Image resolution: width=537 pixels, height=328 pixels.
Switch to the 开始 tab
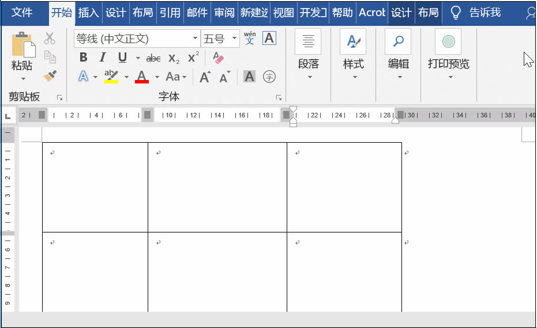[x=62, y=13]
